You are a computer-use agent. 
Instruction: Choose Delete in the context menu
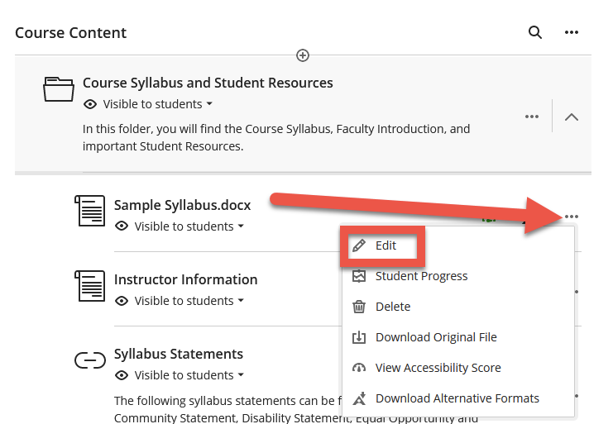click(392, 307)
